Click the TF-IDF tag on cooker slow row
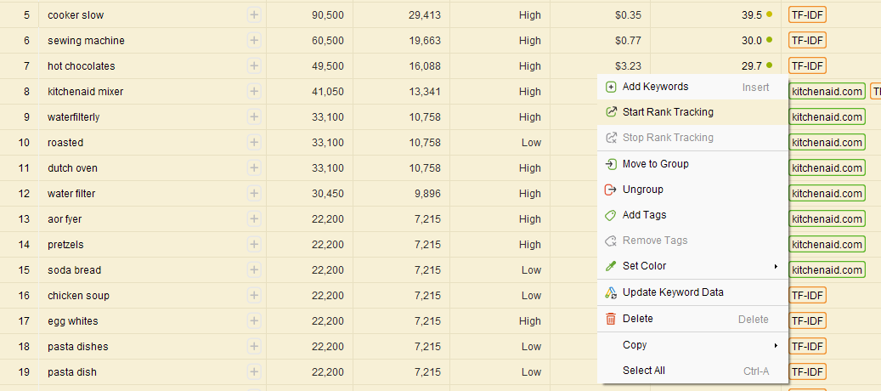881x391 pixels. (x=807, y=15)
